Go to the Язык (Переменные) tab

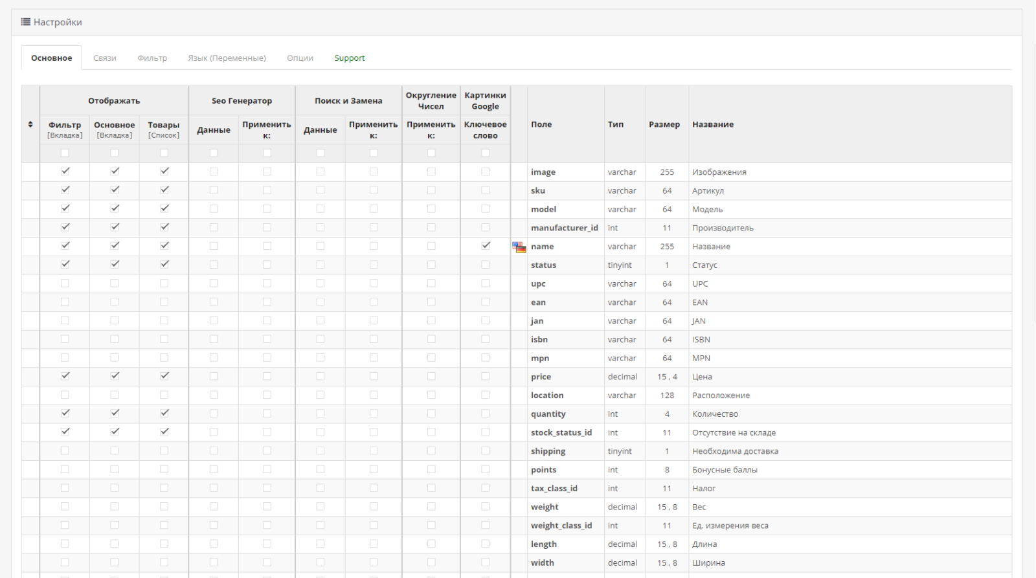tap(227, 58)
